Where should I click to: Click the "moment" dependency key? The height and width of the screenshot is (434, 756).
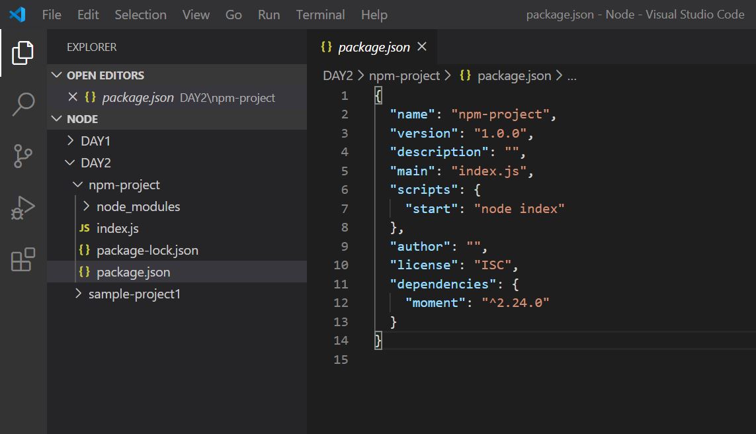pos(435,303)
